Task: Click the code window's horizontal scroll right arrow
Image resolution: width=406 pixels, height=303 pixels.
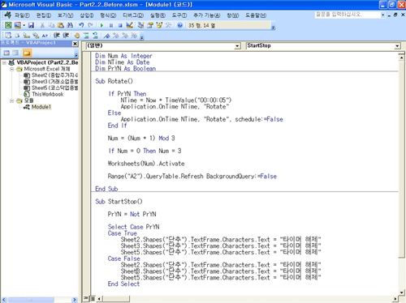Action: (395, 299)
